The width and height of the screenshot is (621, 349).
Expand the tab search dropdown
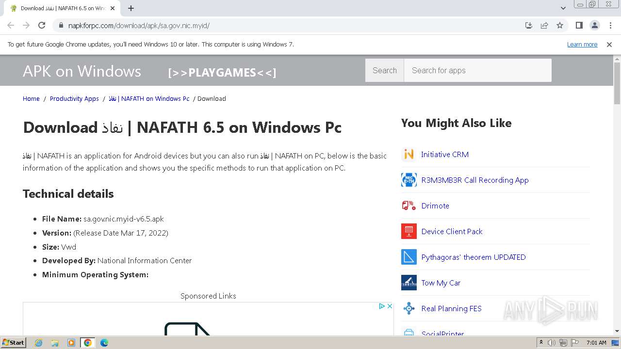coord(563,8)
